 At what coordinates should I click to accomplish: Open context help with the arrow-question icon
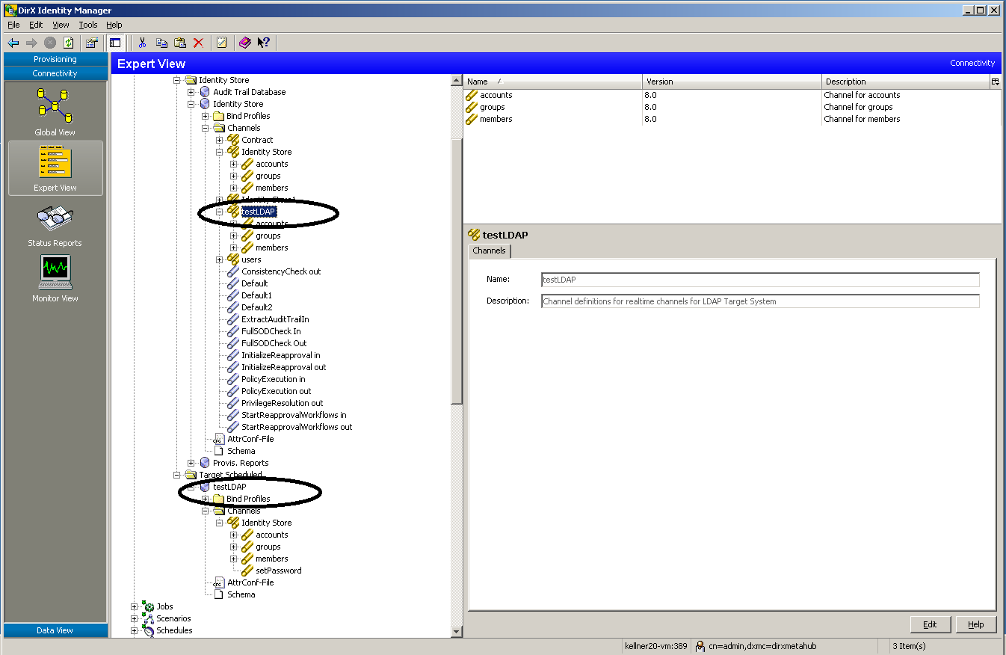[263, 43]
